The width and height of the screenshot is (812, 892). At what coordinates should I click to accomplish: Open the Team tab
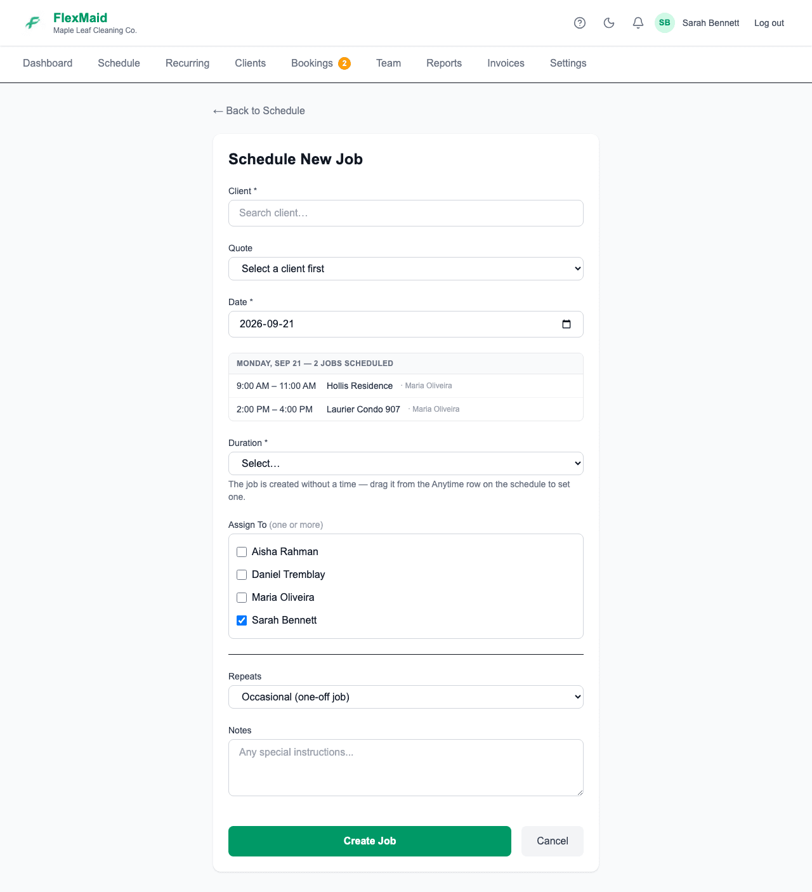(388, 63)
